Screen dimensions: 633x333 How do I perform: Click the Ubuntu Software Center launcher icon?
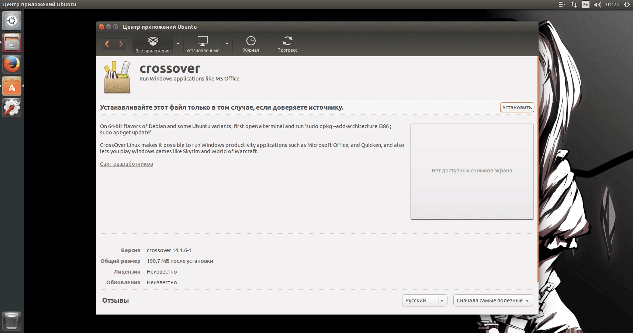[x=12, y=86]
